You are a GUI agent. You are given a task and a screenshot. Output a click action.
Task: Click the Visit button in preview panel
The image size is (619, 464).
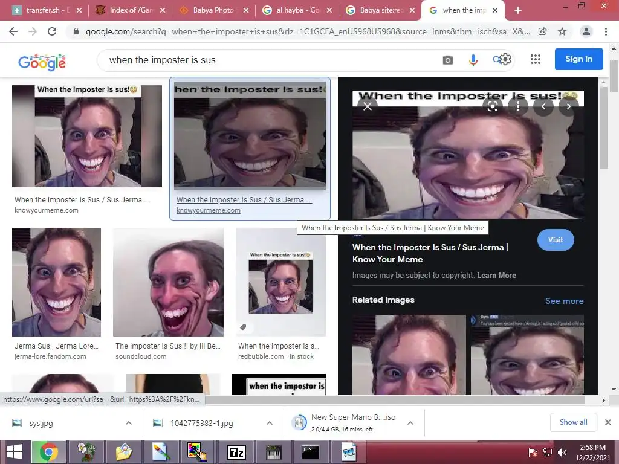[x=556, y=239]
